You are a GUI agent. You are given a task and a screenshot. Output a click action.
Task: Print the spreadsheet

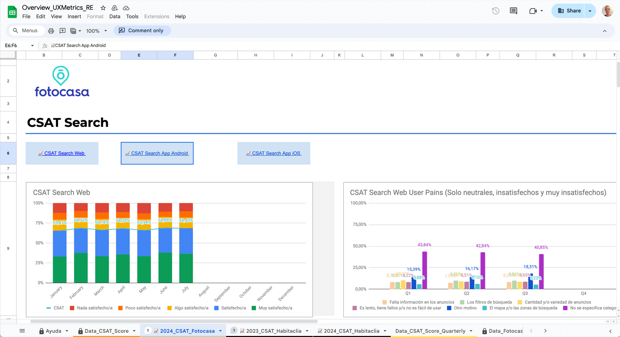click(x=51, y=31)
